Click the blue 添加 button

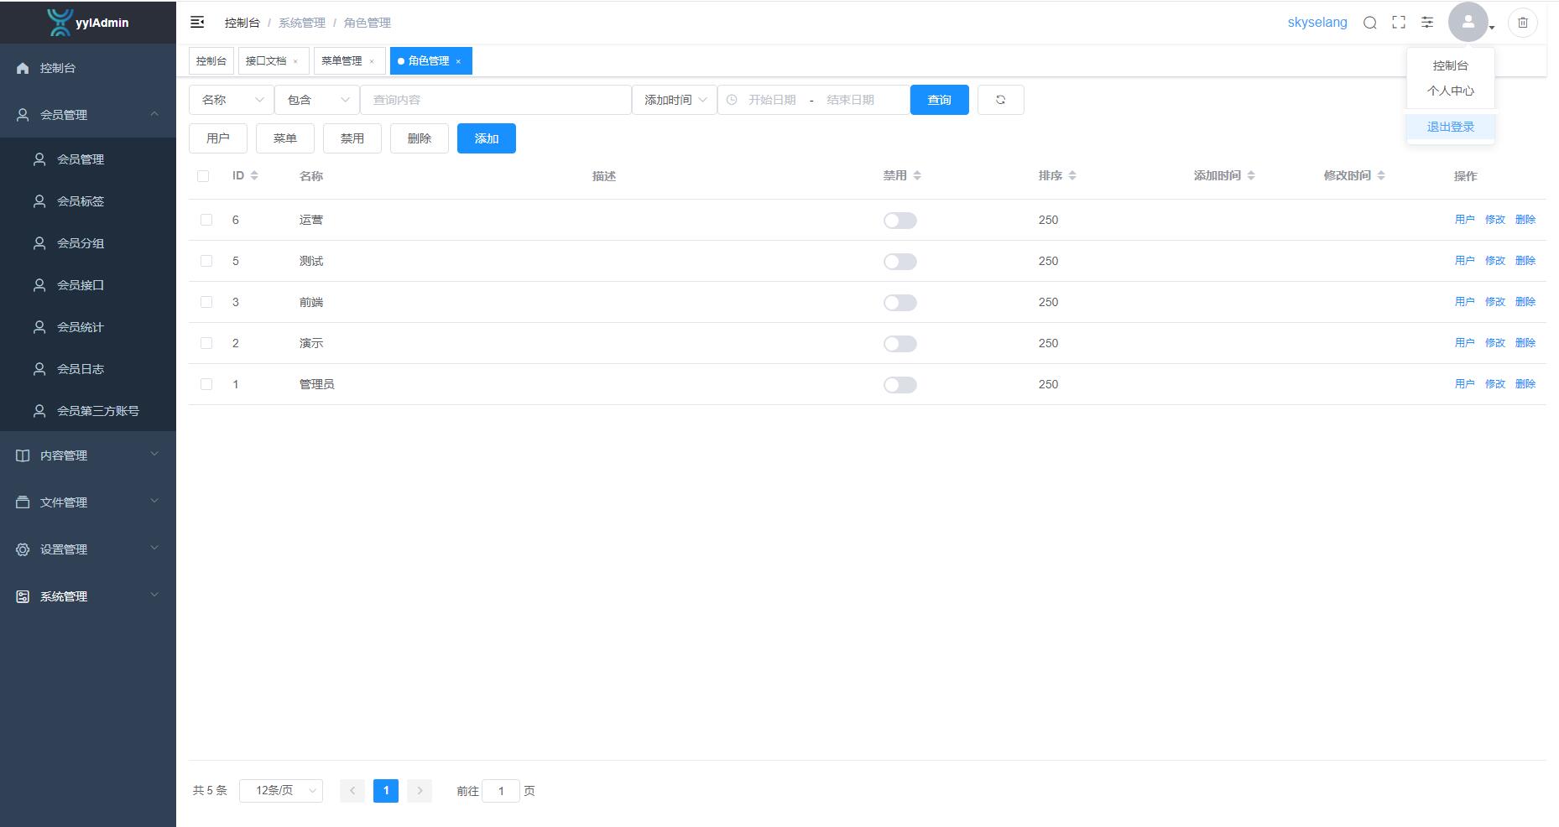(486, 138)
